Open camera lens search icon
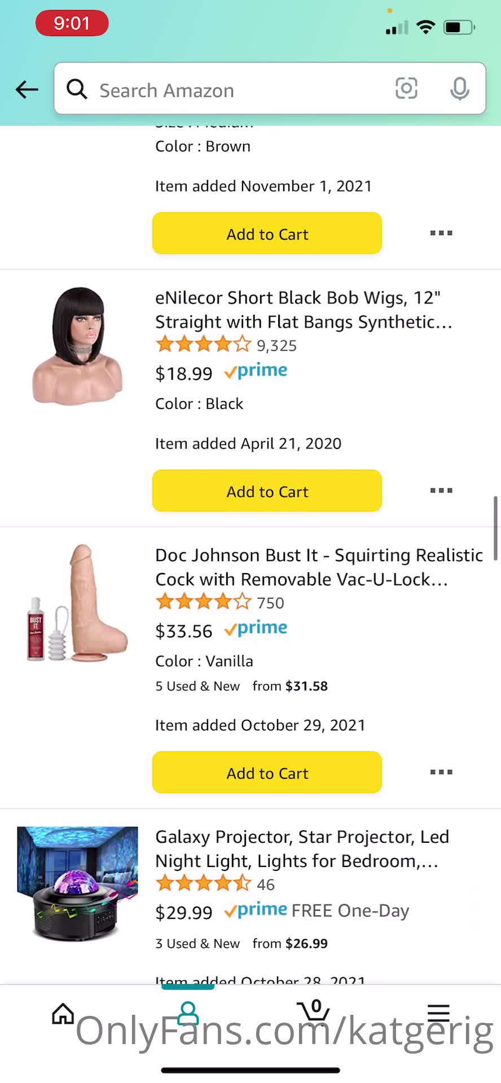Viewport: 501px width, 1083px height. click(x=406, y=89)
